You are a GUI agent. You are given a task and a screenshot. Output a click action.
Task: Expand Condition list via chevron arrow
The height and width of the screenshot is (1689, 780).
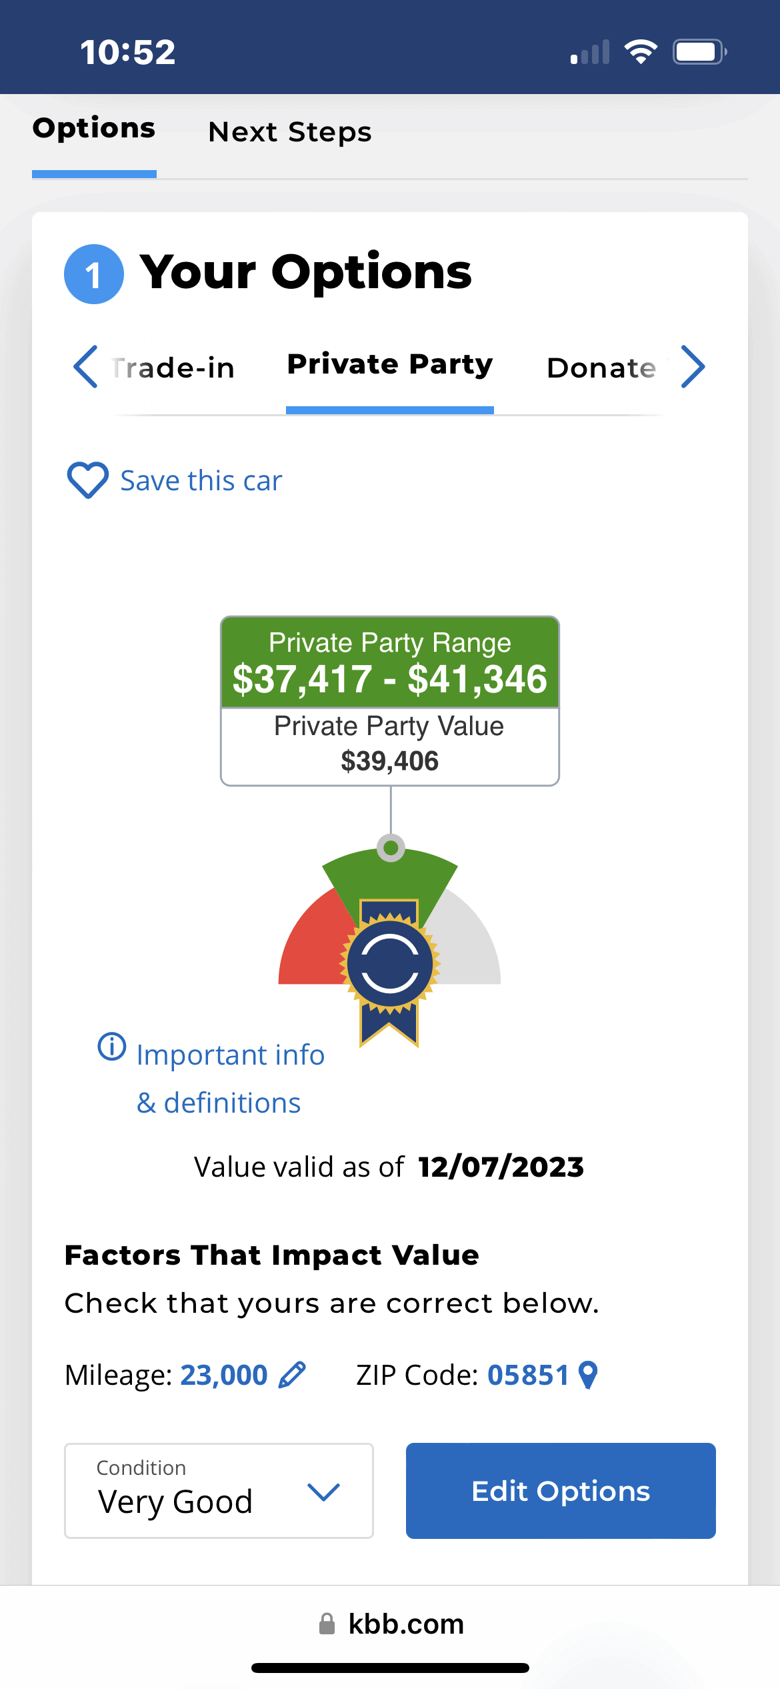[x=324, y=1492]
